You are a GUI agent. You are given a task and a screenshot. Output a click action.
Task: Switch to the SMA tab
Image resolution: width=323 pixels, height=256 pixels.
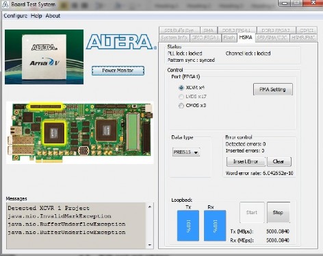pyautogui.click(x=208, y=30)
